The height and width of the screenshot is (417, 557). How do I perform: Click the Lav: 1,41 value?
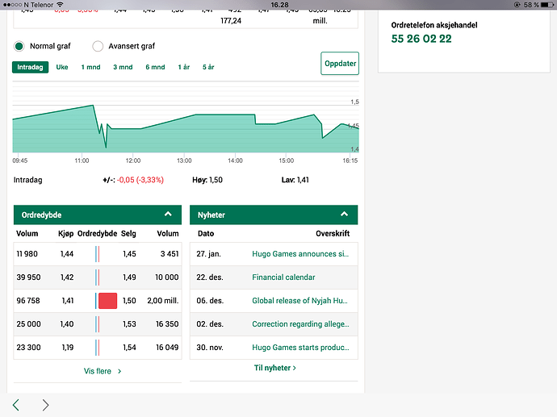[x=295, y=180]
